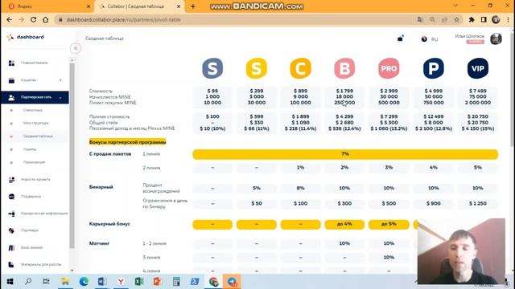
Task: Select the orange C package icon
Action: click(x=300, y=68)
